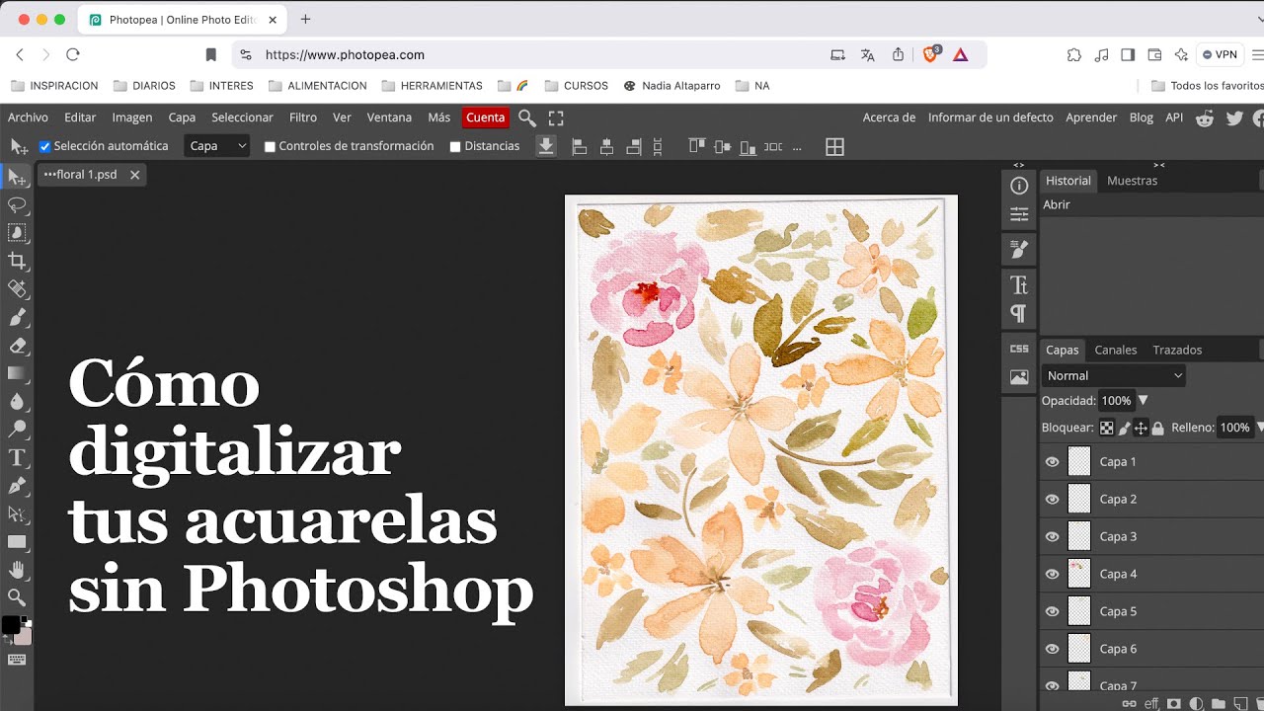1264x711 pixels.
Task: Open the Capa auto-select dropdown
Action: [x=218, y=146]
